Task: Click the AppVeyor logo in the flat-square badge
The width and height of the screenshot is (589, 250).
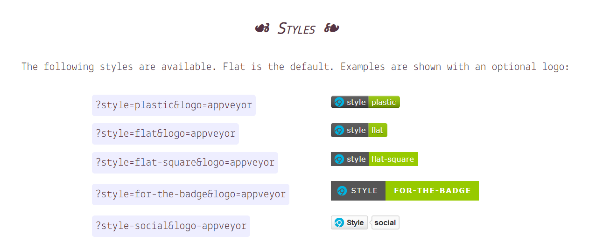Action: click(339, 159)
